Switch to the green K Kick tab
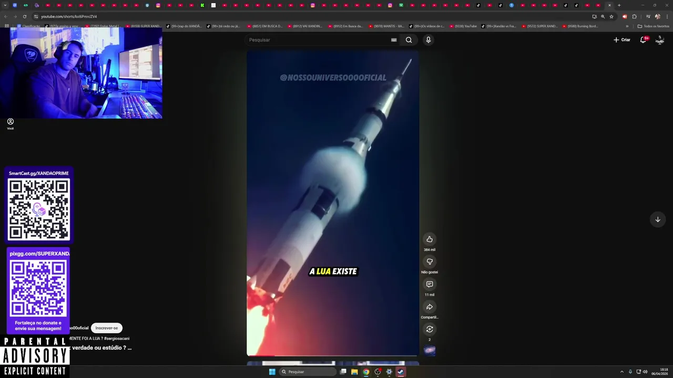The image size is (673, 378). click(x=202, y=5)
